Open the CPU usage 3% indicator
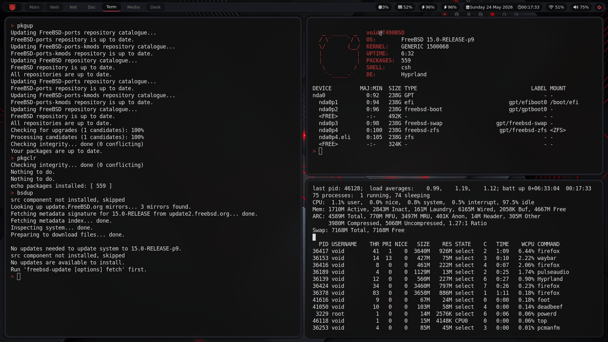608x342 pixels. point(384,7)
